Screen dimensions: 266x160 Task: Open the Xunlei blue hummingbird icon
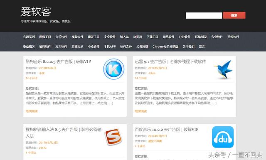pyautogui.click(x=224, y=69)
